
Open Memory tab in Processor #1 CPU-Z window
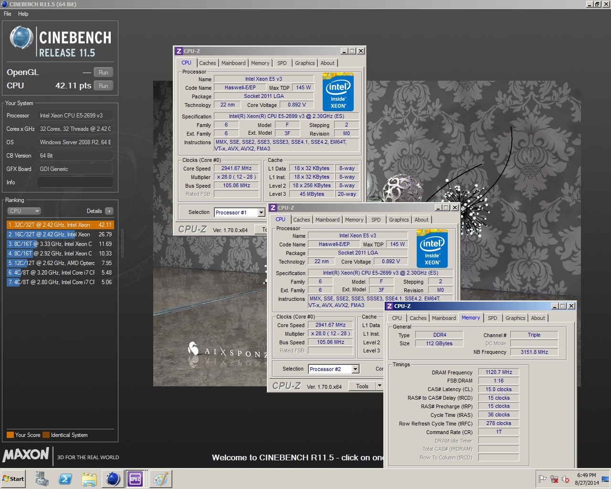(260, 63)
